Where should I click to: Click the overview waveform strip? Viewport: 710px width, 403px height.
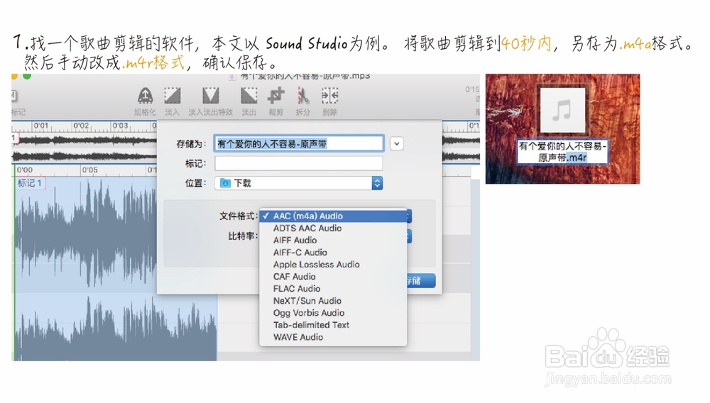coord(84,148)
